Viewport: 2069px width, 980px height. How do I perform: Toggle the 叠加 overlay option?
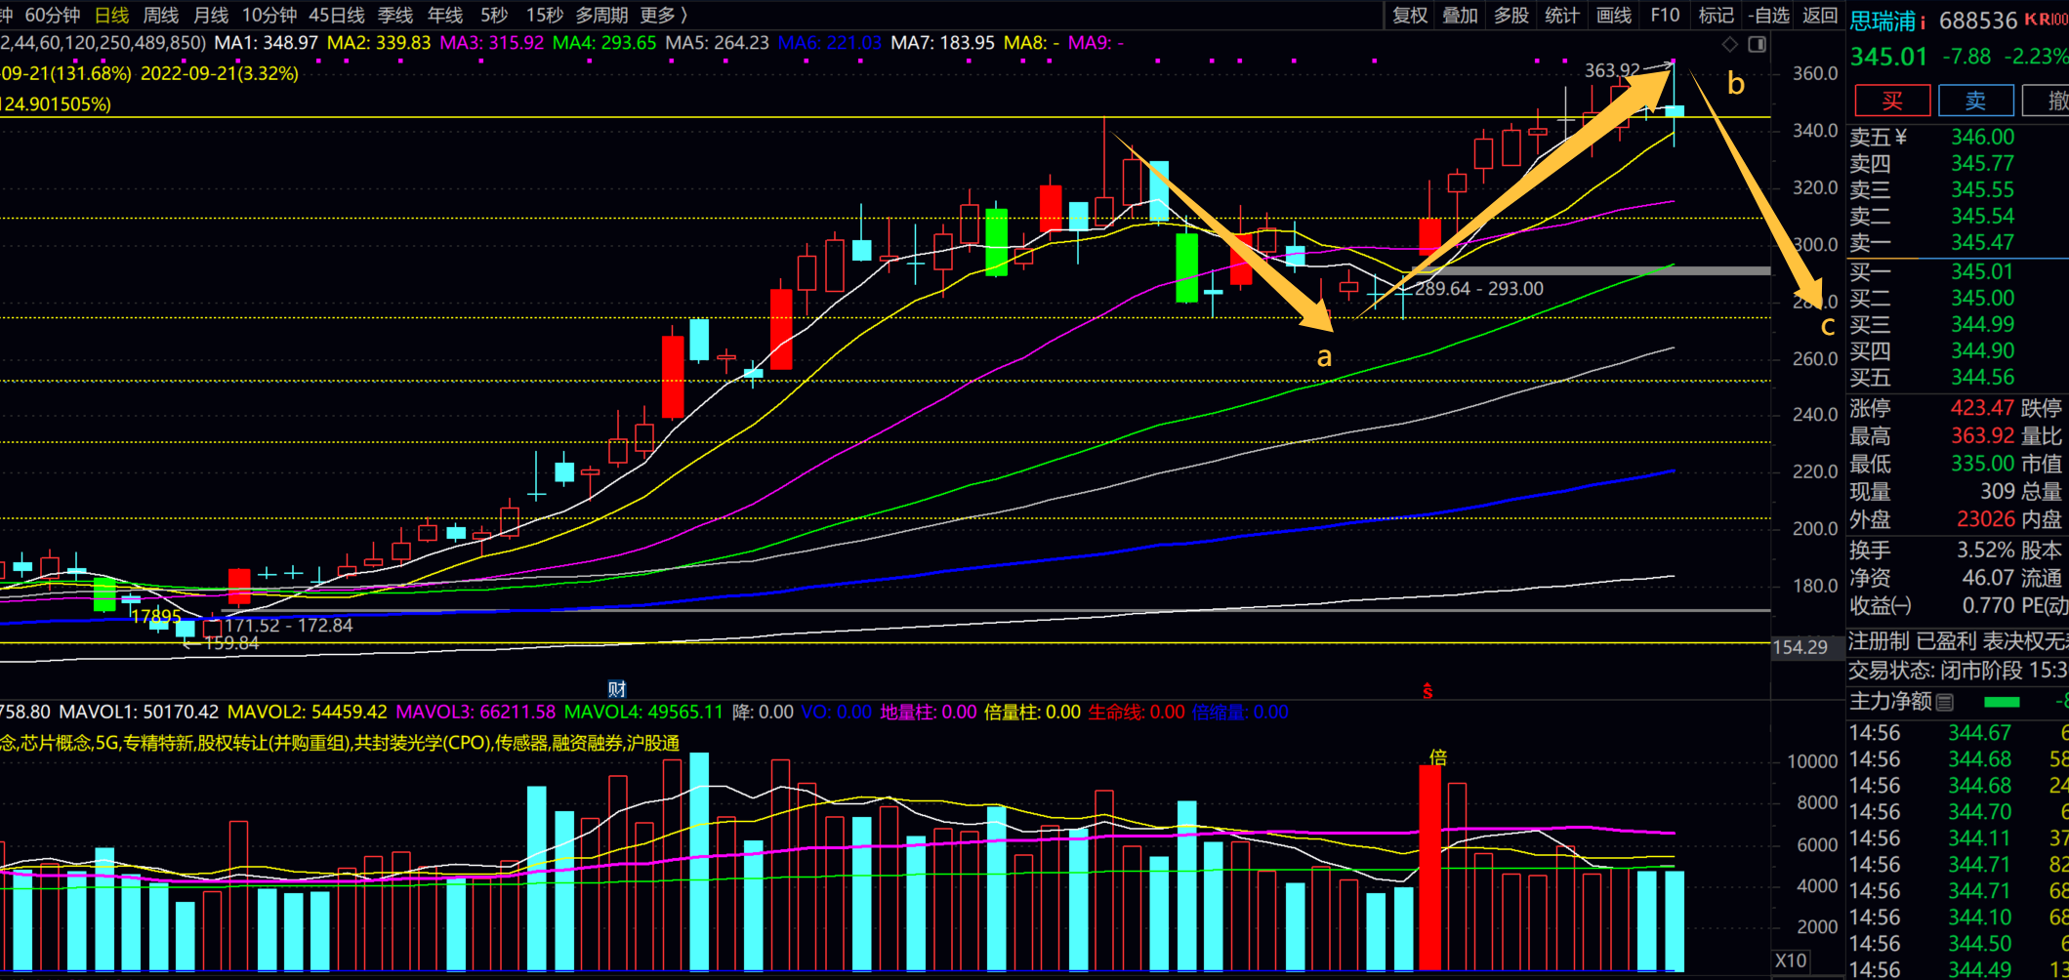pos(1461,15)
